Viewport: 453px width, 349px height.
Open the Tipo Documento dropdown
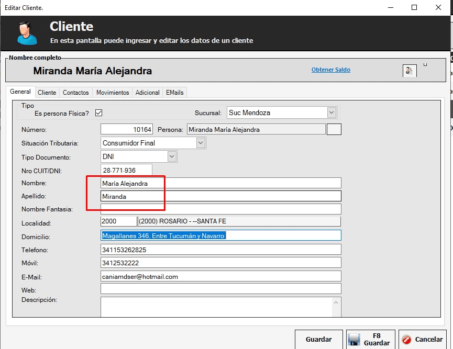click(172, 156)
